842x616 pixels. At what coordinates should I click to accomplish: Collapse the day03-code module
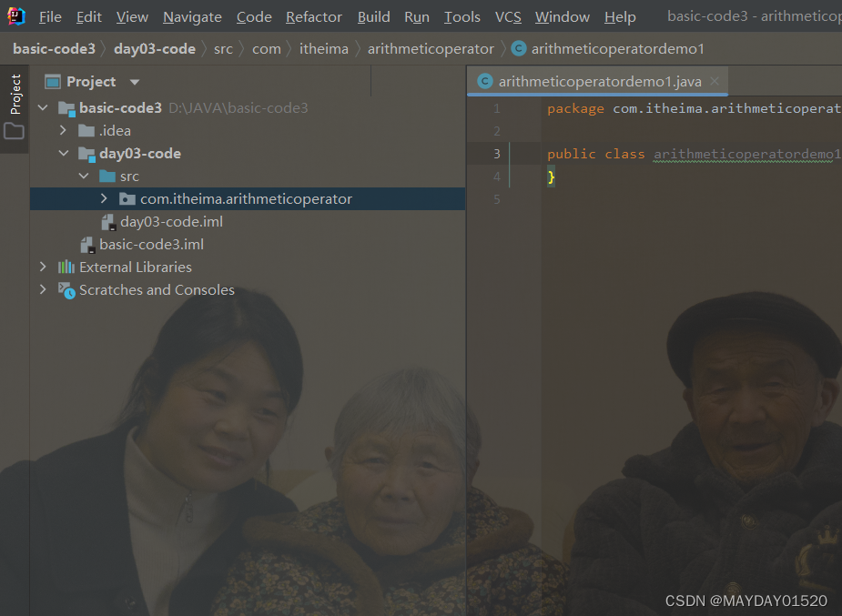click(x=64, y=154)
